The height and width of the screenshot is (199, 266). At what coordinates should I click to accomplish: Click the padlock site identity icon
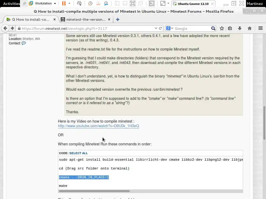coord(19,29)
